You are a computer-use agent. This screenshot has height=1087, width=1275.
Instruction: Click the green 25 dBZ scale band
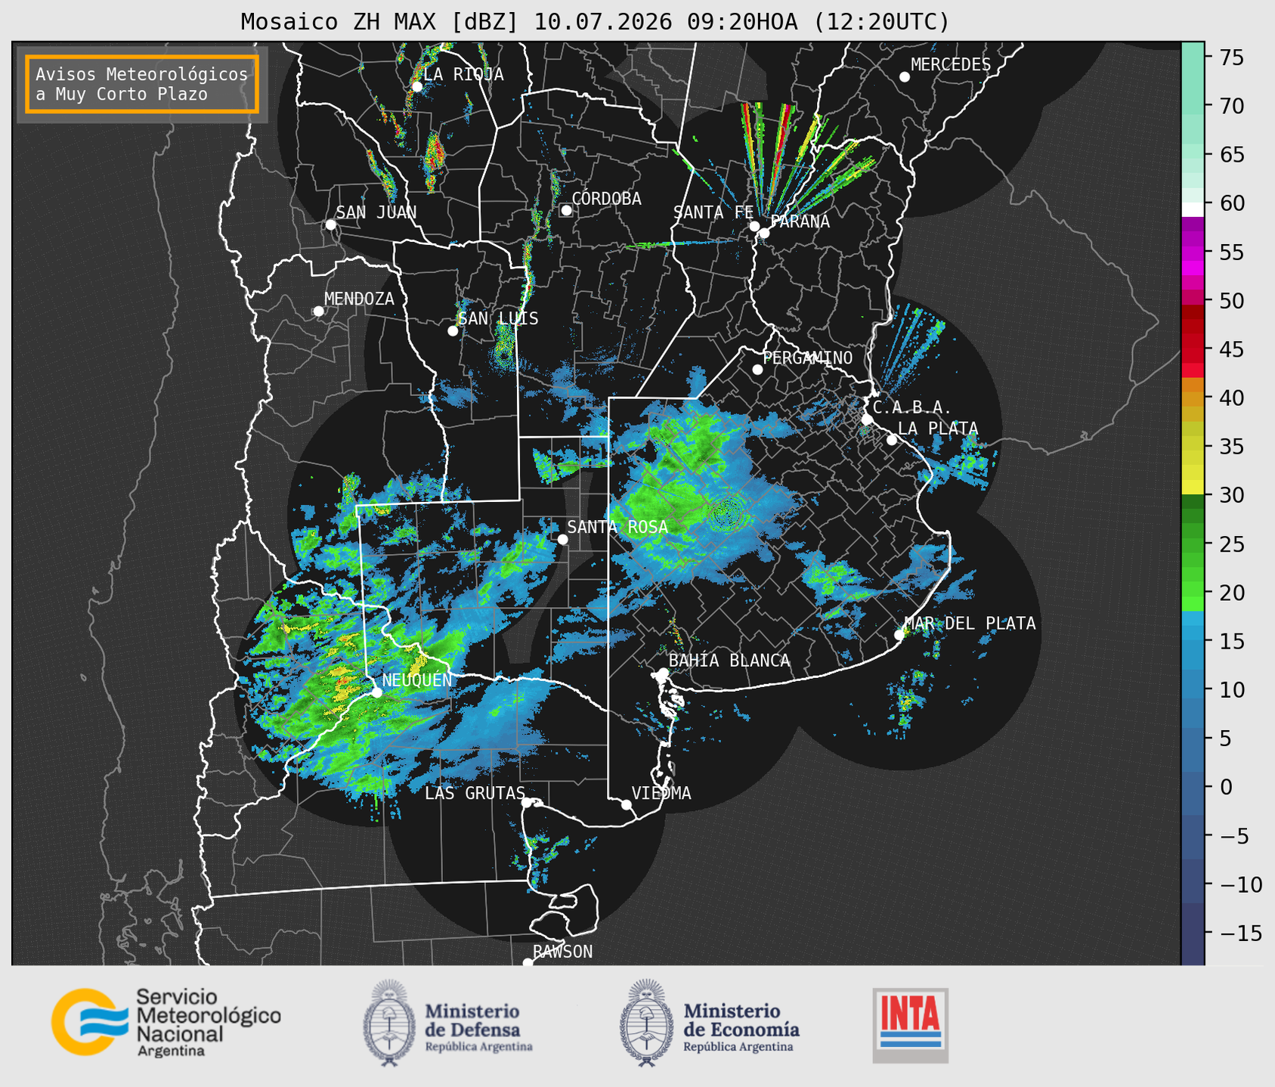click(1193, 544)
